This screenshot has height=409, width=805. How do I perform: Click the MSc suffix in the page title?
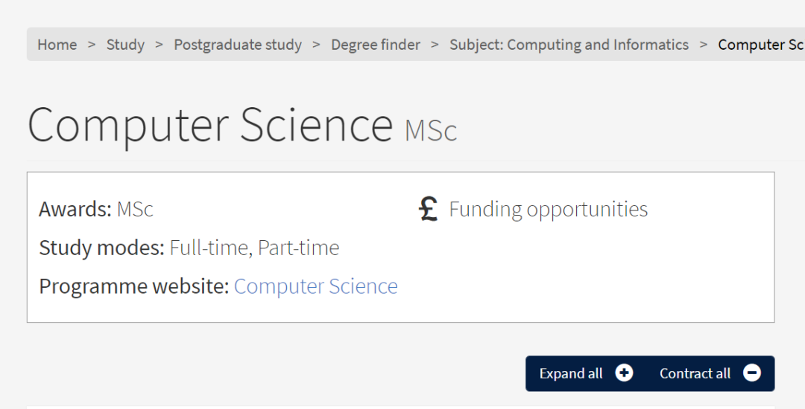tap(430, 131)
